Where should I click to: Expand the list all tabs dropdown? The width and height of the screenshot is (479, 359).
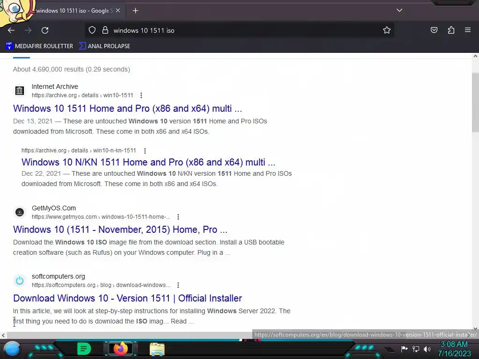point(399,10)
